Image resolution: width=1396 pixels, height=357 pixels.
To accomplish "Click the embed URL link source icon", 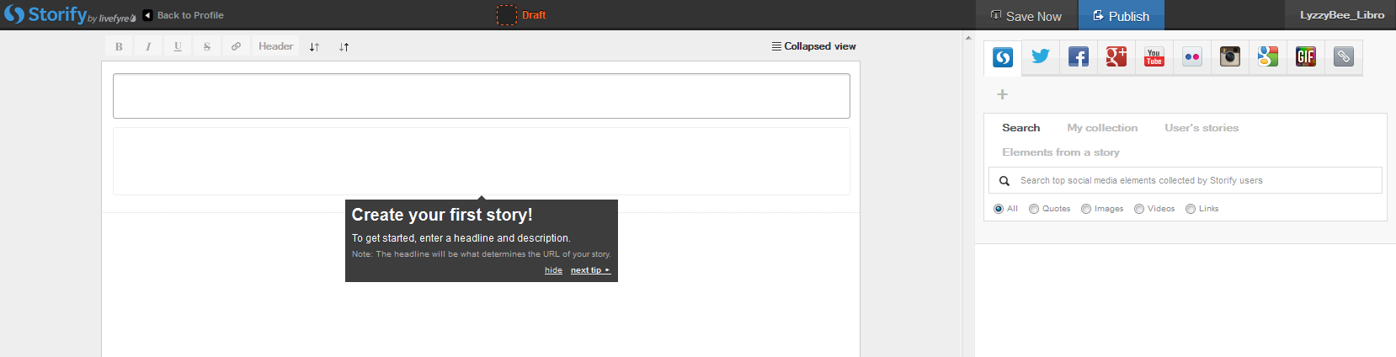I will [x=1344, y=57].
